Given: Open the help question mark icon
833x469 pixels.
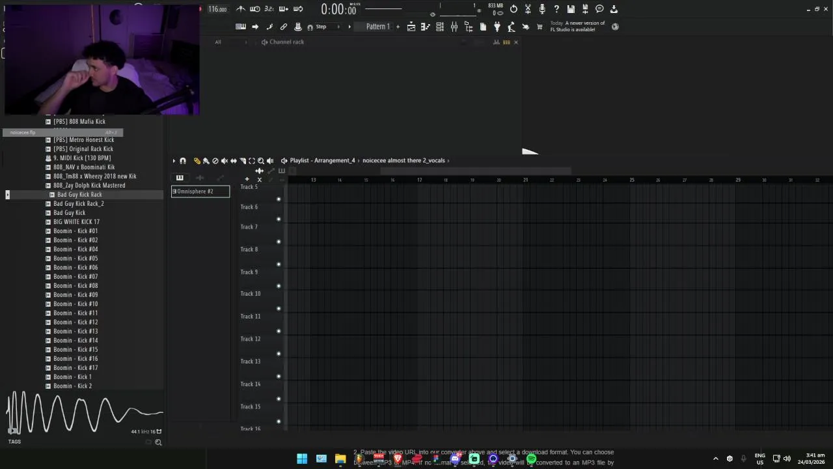Looking at the screenshot, I should point(556,9).
